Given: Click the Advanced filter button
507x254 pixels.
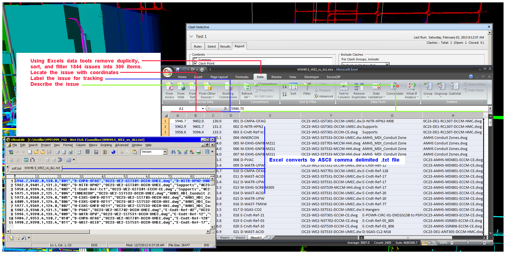Looking at the screenshot, I should 323,96.
